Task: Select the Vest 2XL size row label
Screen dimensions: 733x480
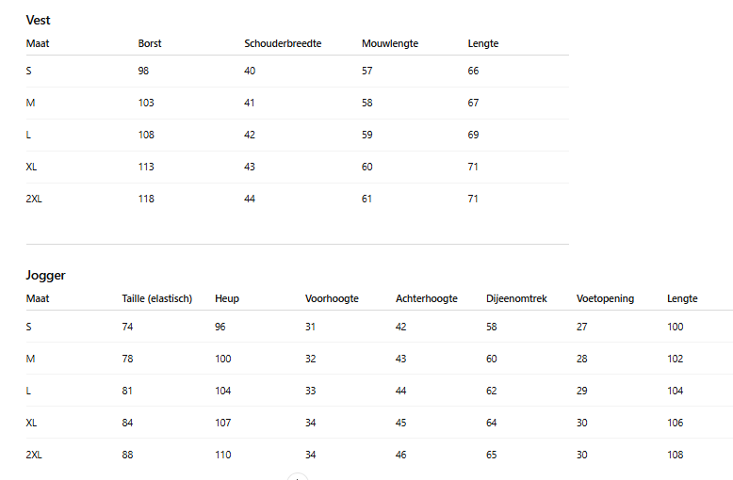Action: pos(34,199)
